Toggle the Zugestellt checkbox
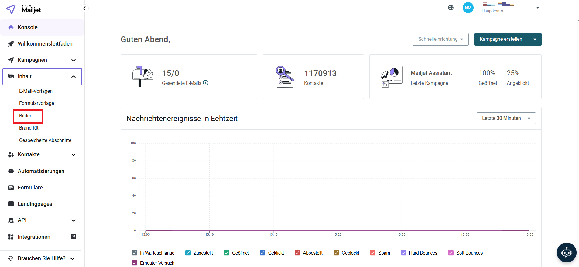Screen dimensions: 579x267 pyautogui.click(x=188, y=253)
